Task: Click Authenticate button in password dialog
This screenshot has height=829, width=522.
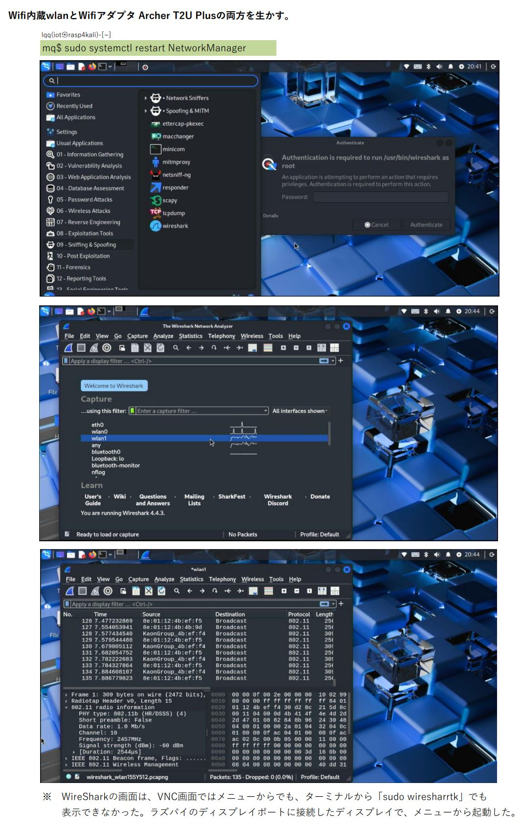Action: [x=426, y=225]
